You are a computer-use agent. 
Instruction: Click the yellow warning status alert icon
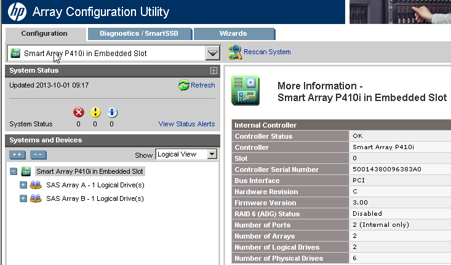[95, 112]
